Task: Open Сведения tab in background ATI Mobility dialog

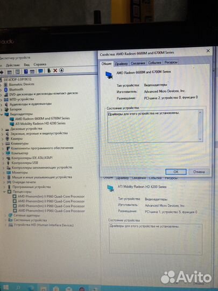Action: click(x=139, y=178)
